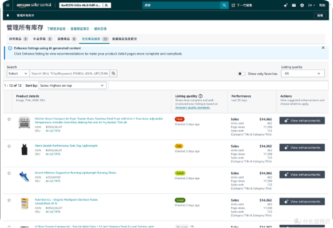333x228 pixels.
Task: Open the Listing quality All dropdown
Action: point(303,74)
